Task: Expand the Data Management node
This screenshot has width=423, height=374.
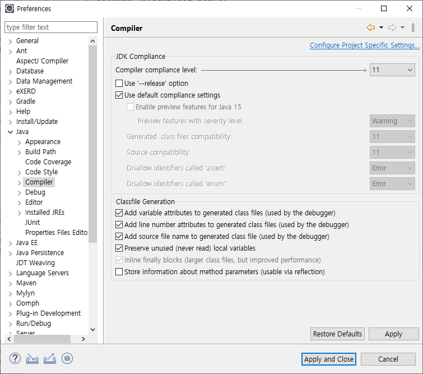Action: click(x=10, y=82)
